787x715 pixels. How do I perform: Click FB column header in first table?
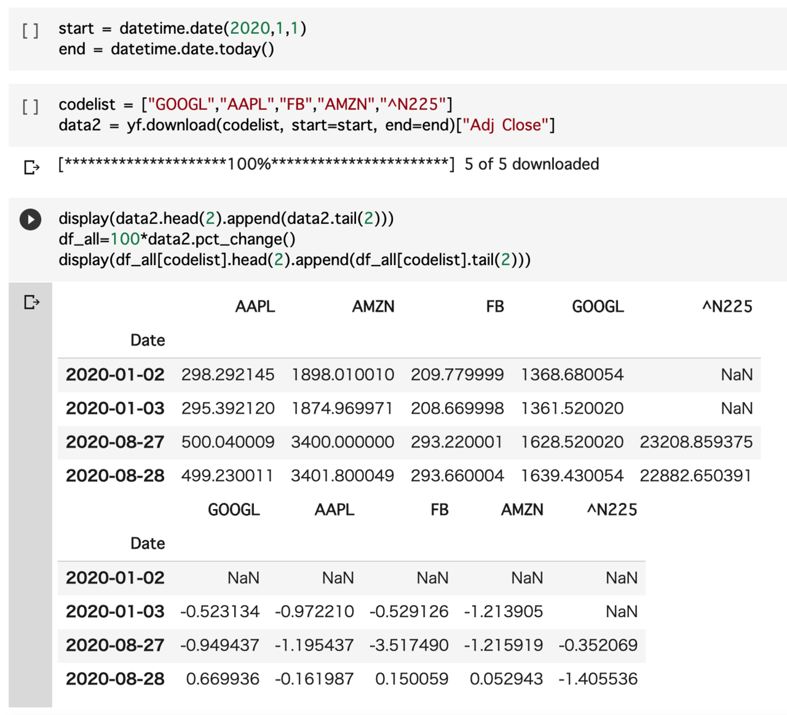click(x=495, y=307)
